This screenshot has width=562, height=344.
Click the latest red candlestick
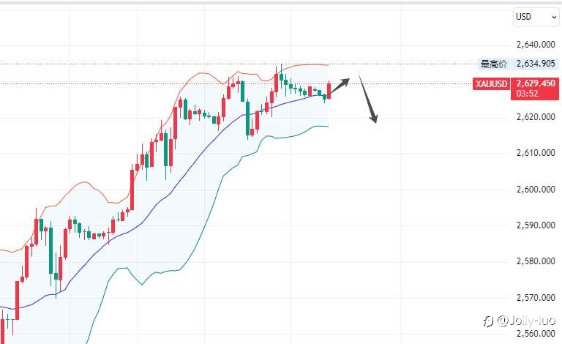(x=329, y=91)
